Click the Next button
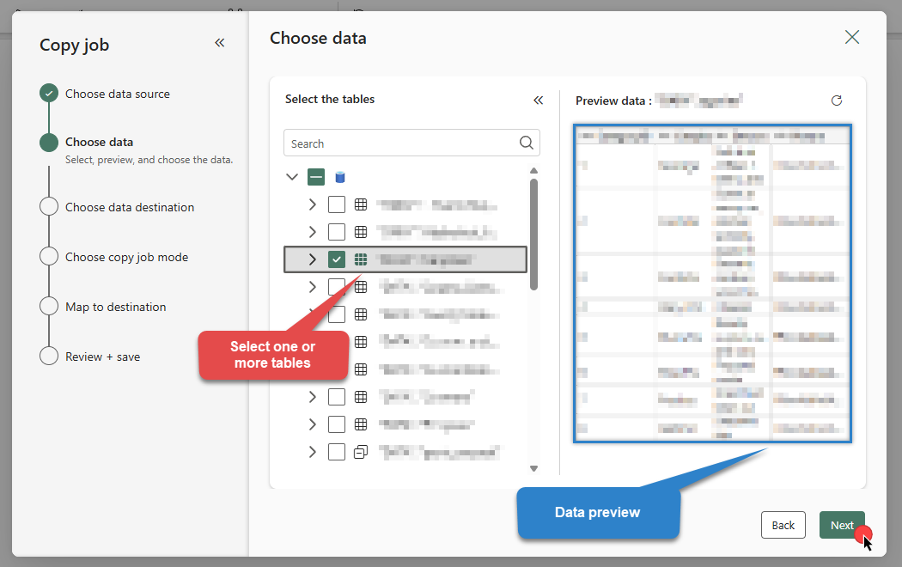Image resolution: width=902 pixels, height=567 pixels. click(842, 525)
